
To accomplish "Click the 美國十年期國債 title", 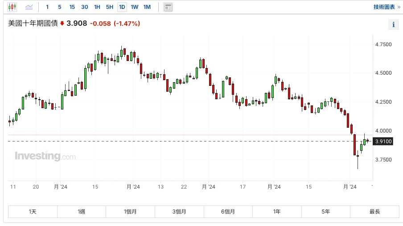I will click(33, 24).
